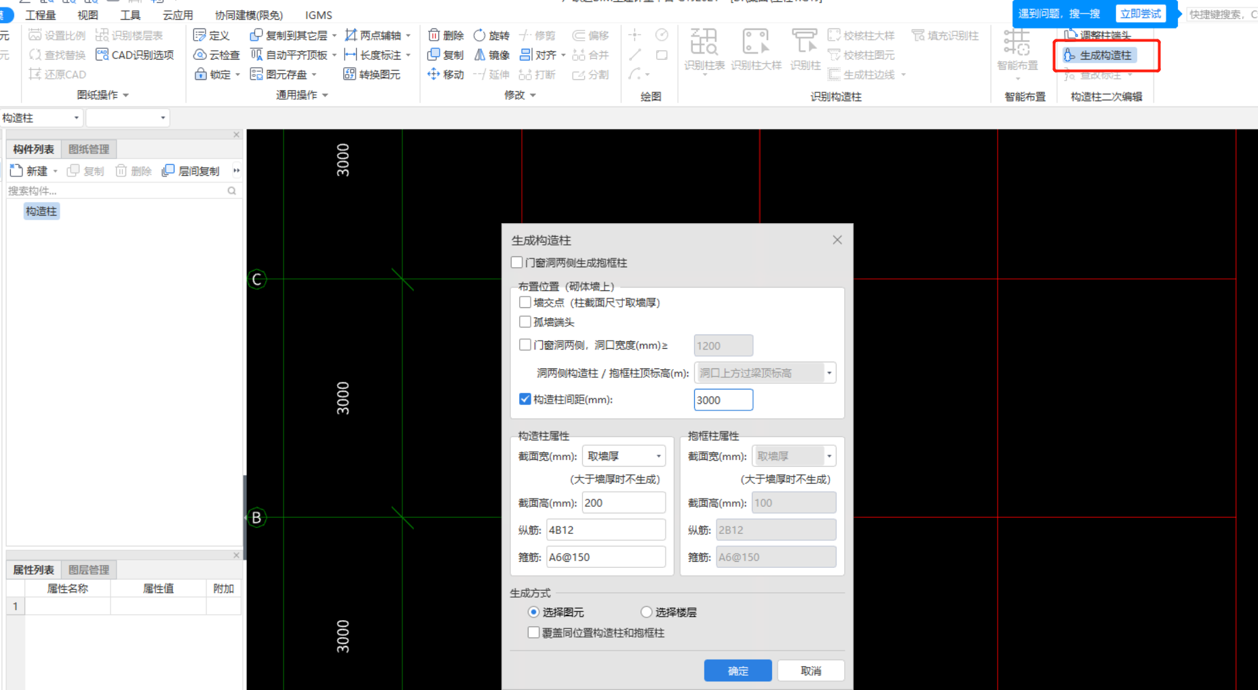Click the 定义 (Define) tool icon
The image size is (1258, 690).
pos(199,35)
